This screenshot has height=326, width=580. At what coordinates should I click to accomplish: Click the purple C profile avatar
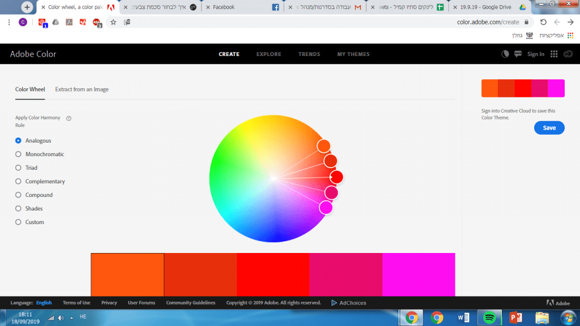pos(23,22)
